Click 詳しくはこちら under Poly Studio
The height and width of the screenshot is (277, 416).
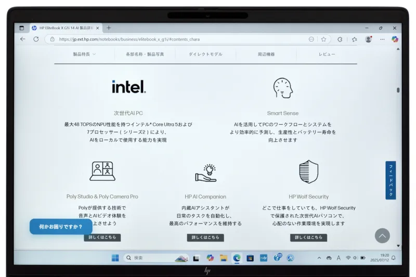click(x=102, y=237)
